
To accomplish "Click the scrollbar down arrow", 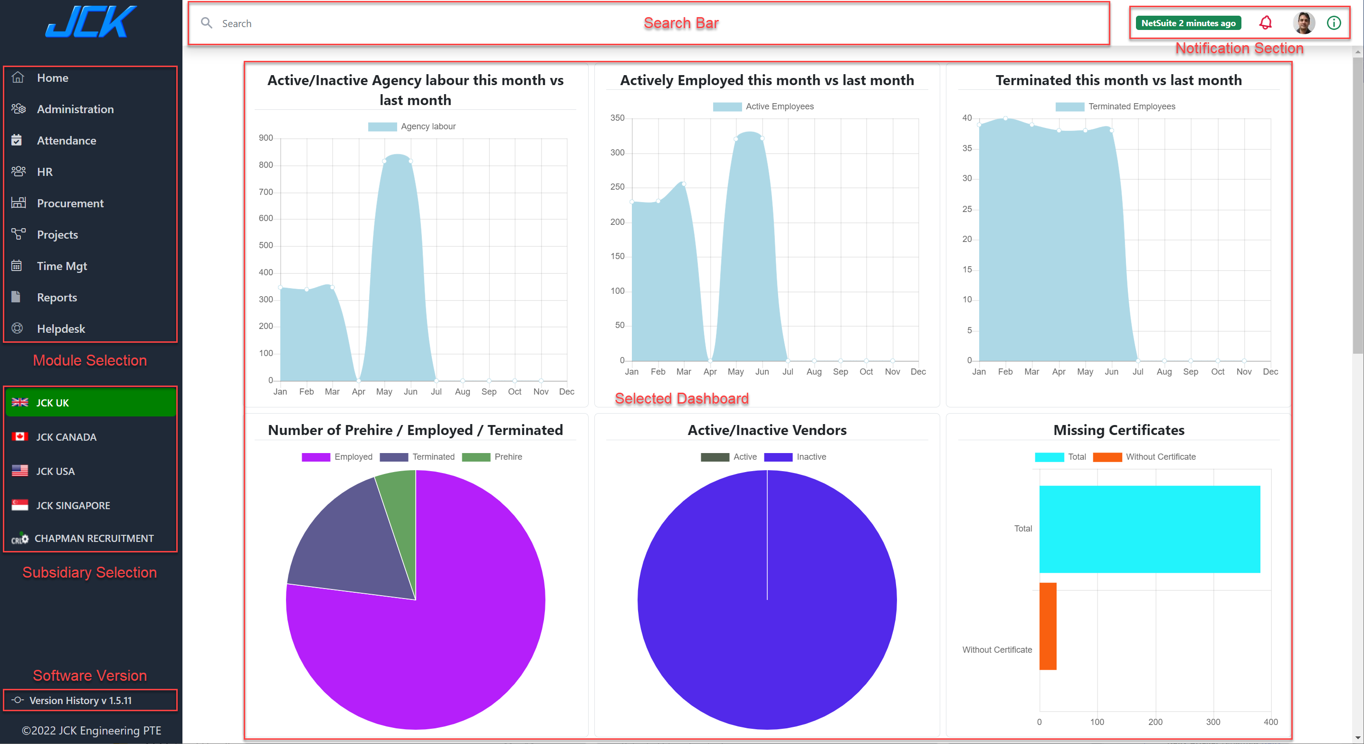I will tap(1358, 738).
